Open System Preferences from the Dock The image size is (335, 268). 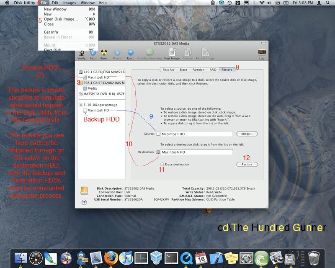click(x=246, y=258)
